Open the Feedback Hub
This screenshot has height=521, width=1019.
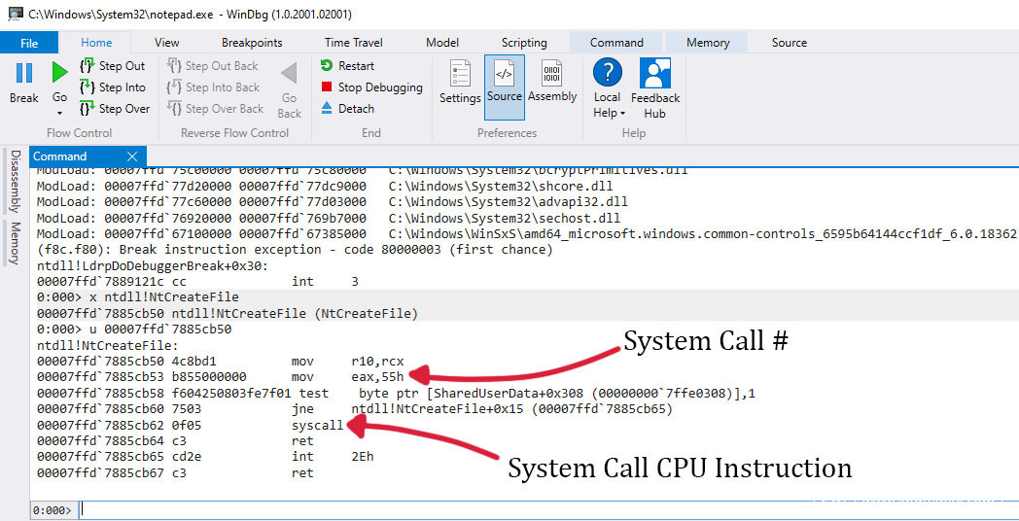[655, 87]
